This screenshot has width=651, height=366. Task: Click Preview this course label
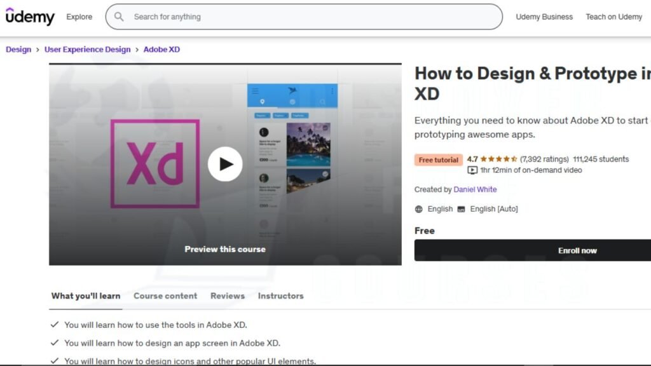click(225, 249)
